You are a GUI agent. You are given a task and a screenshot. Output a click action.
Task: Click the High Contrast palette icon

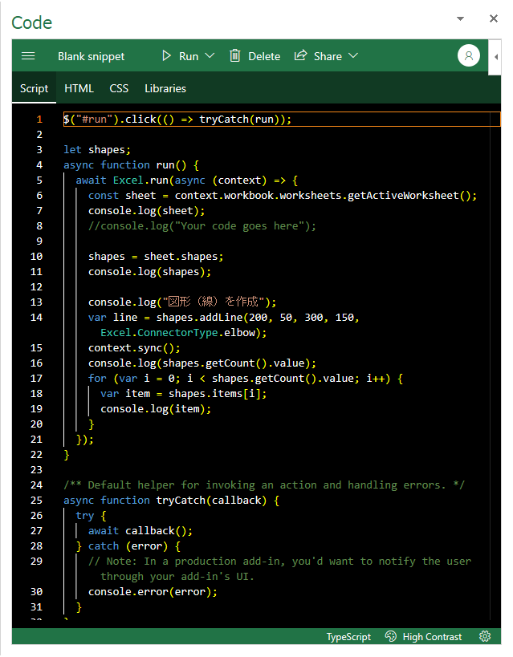click(391, 637)
